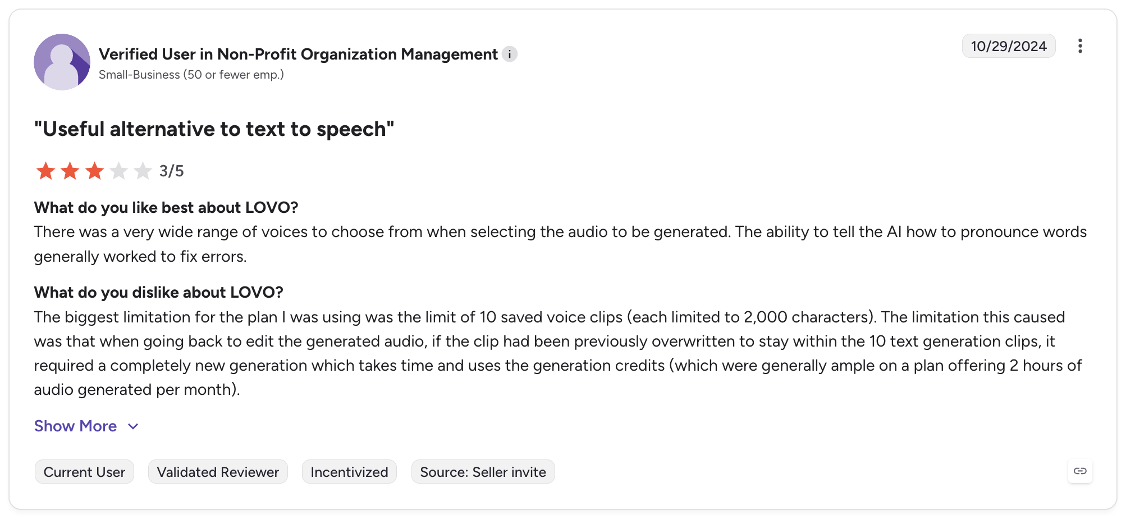Click the info icon beside reviewer name
The image size is (1126, 519).
[510, 54]
